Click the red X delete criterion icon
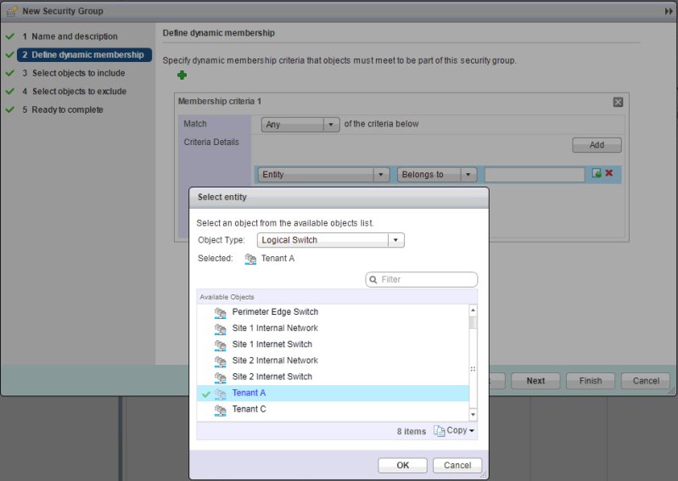678x481 pixels. (x=608, y=173)
